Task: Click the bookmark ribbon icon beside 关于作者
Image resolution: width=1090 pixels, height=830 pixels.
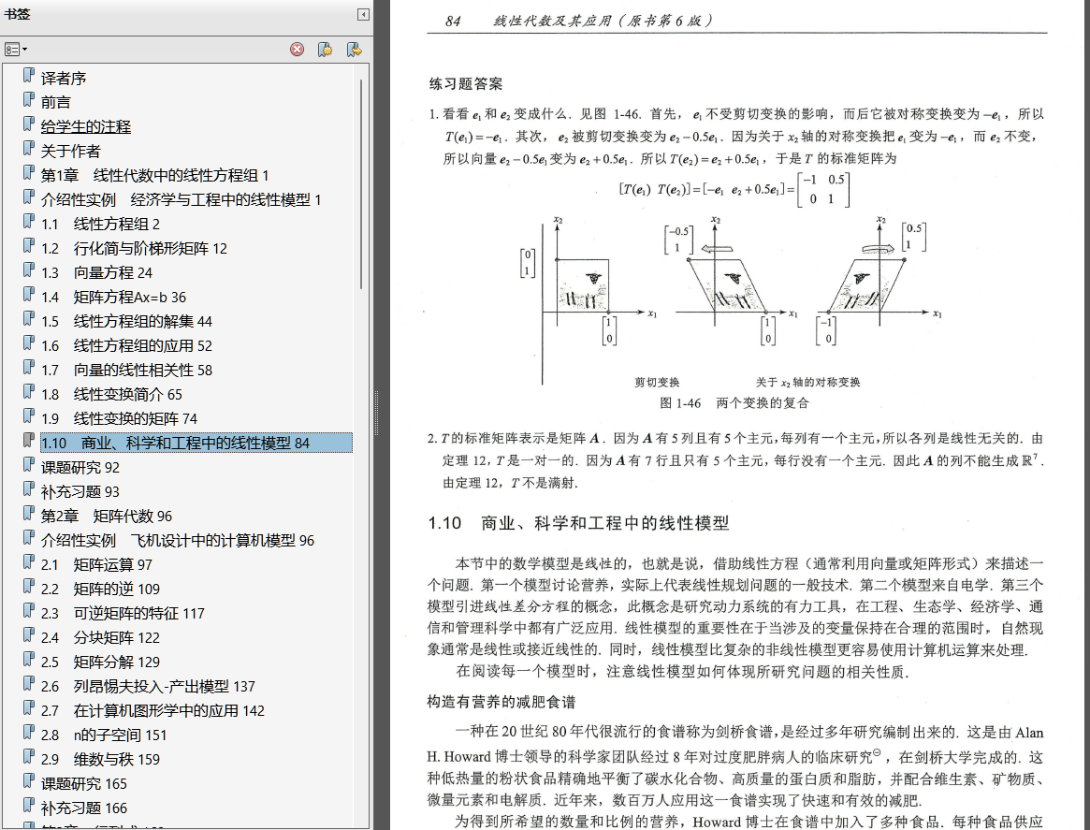Action: (28, 148)
